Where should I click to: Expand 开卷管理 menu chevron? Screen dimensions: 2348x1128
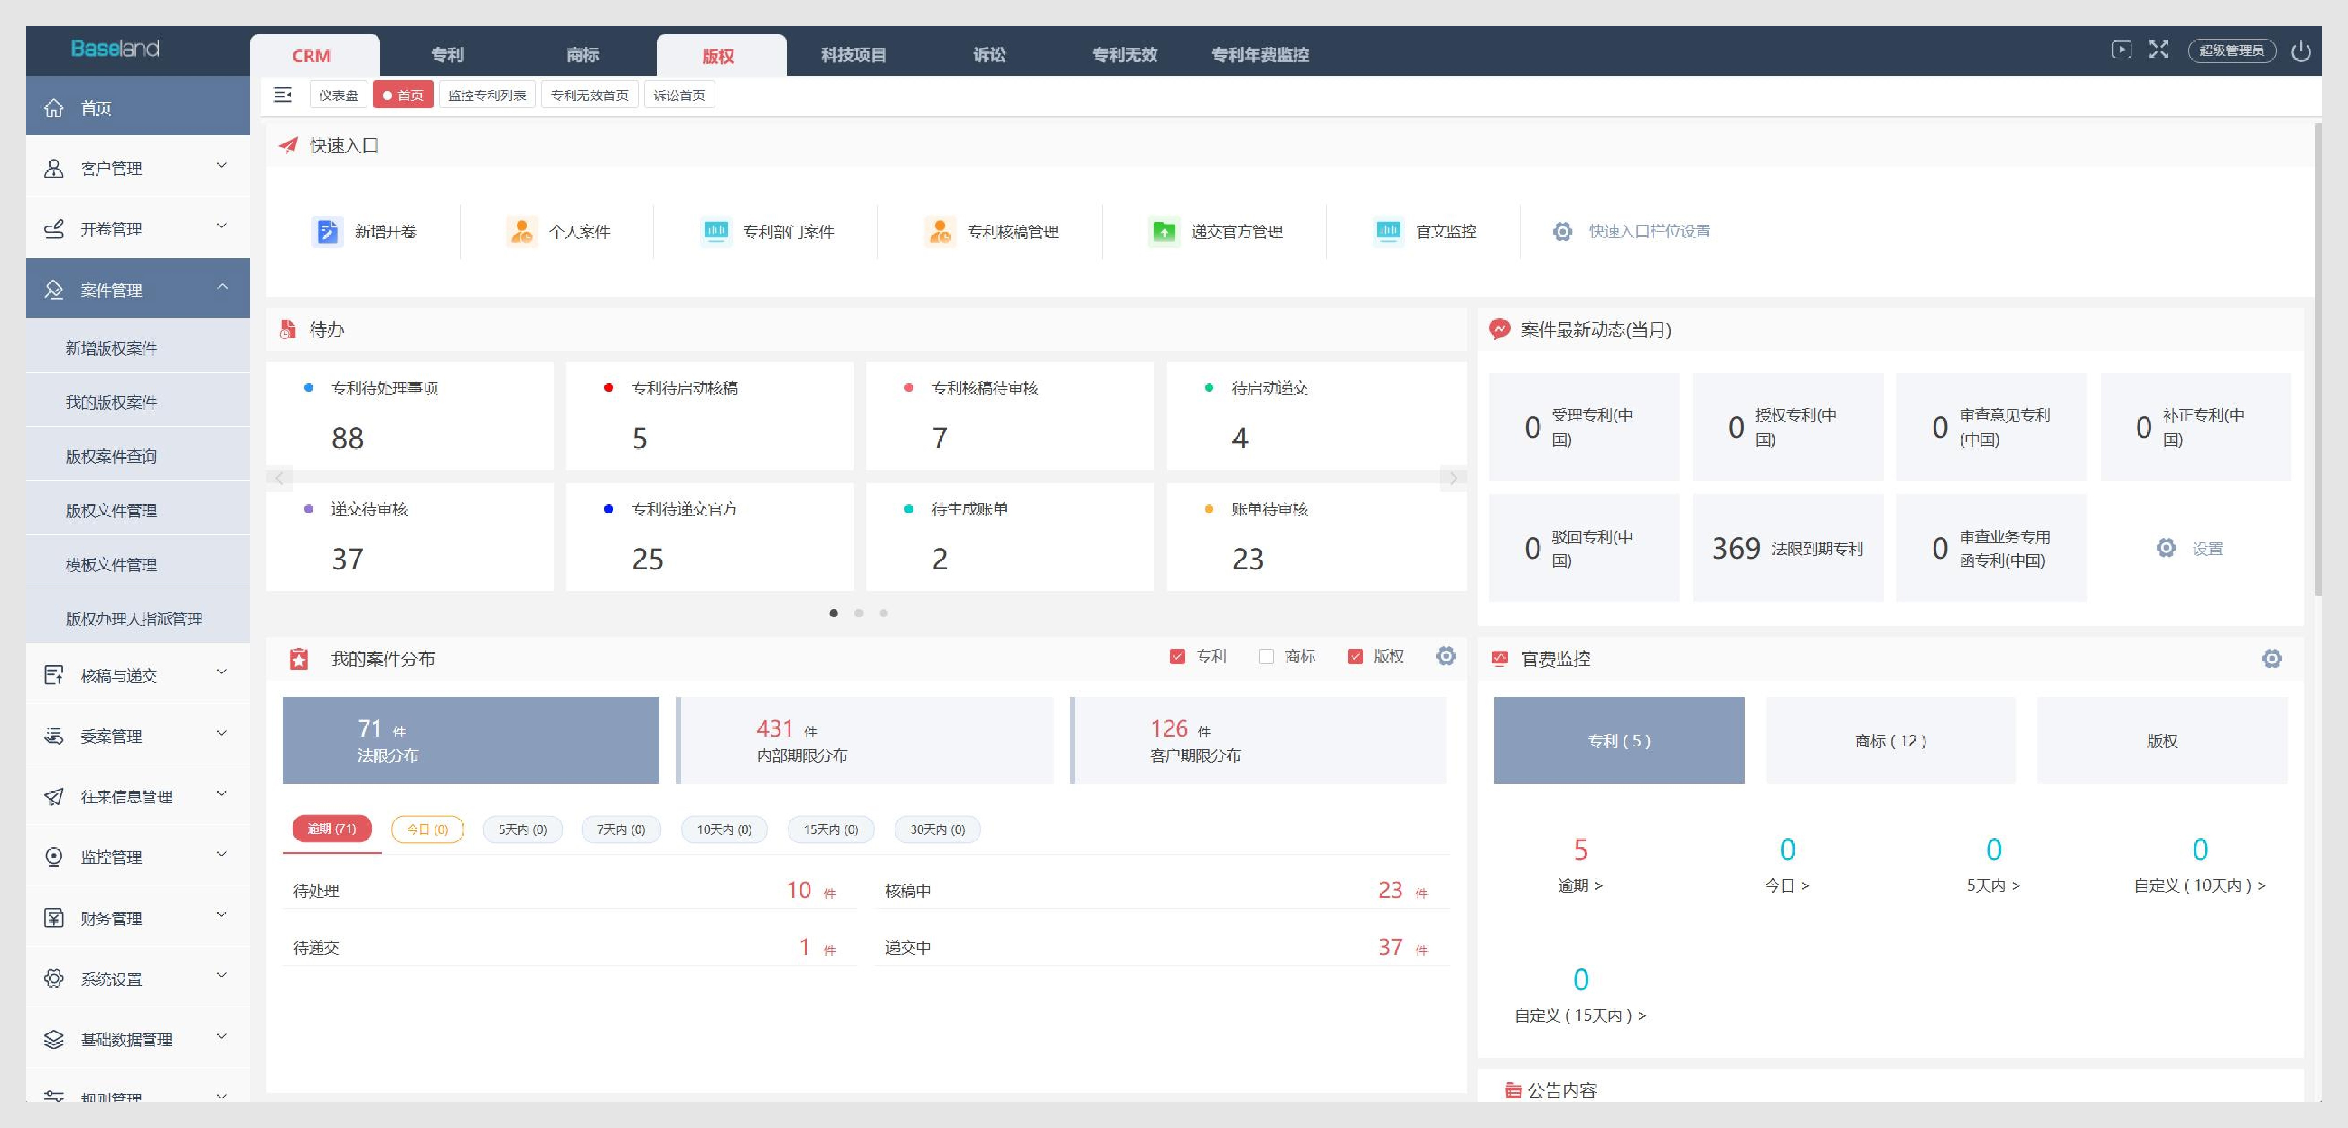pos(221,226)
